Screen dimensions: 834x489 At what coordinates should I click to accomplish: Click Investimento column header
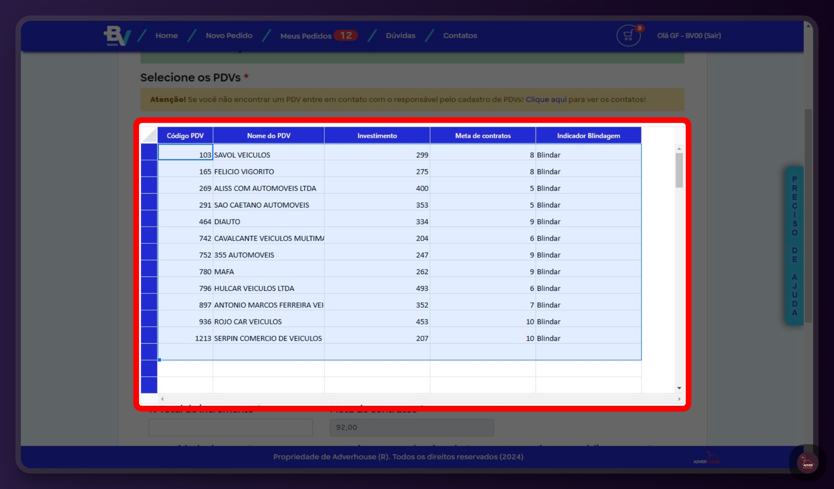tap(377, 135)
